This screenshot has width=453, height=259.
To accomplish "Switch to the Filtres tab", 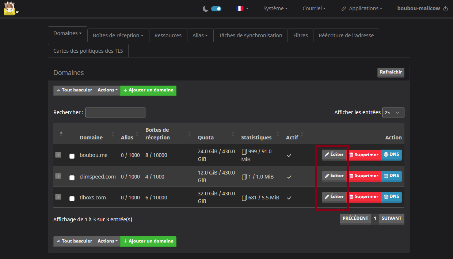I will click(x=300, y=35).
